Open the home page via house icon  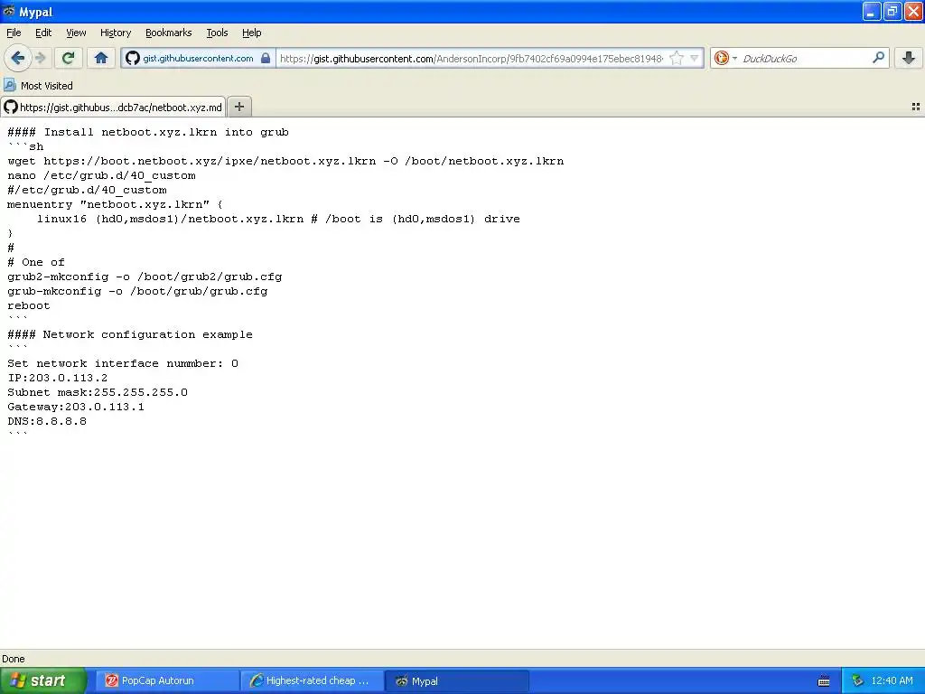(101, 58)
